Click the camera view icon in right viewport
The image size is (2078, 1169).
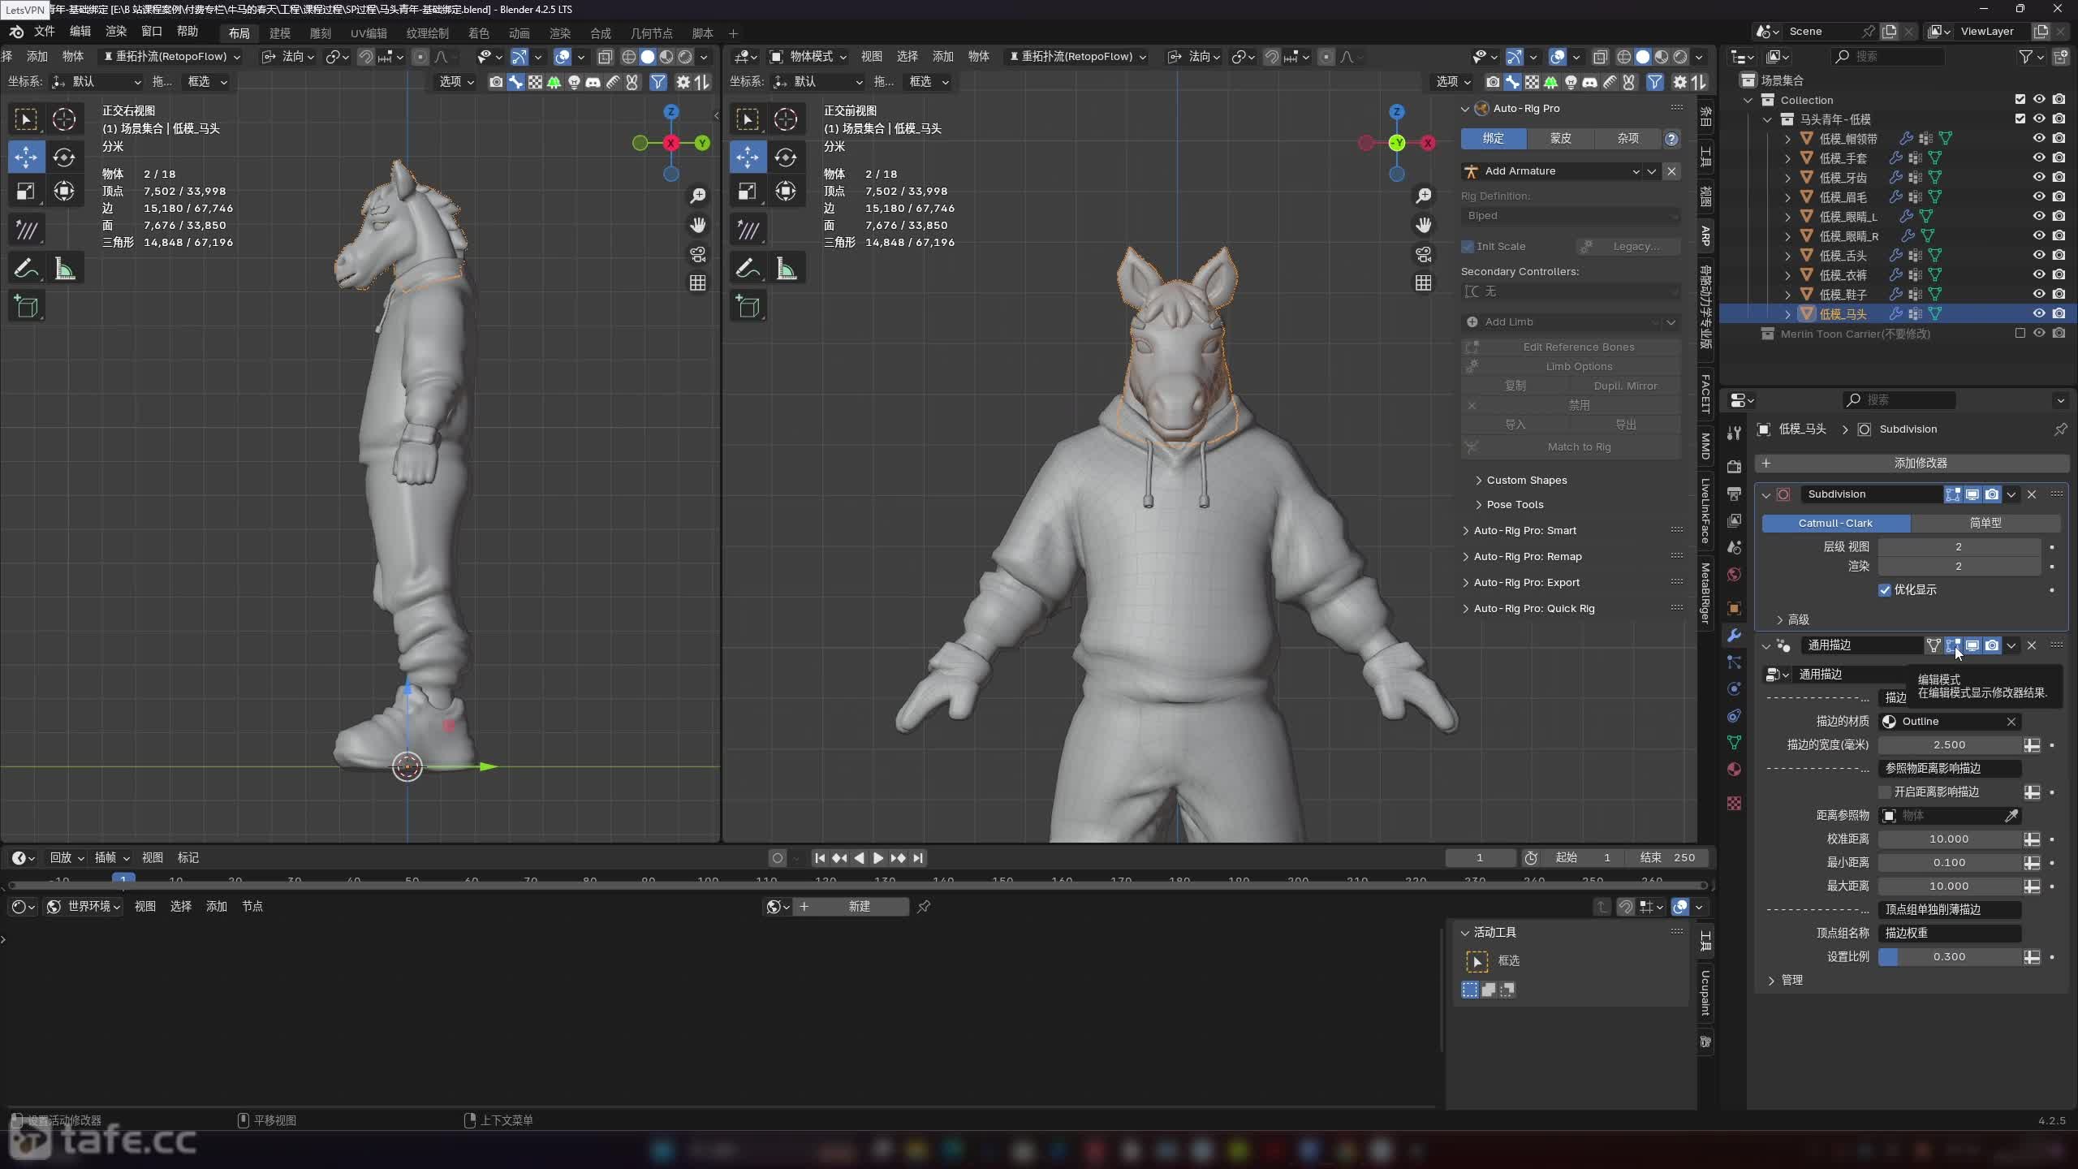1424,254
